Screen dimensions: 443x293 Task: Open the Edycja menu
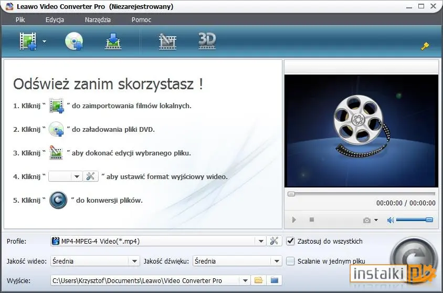(55, 20)
